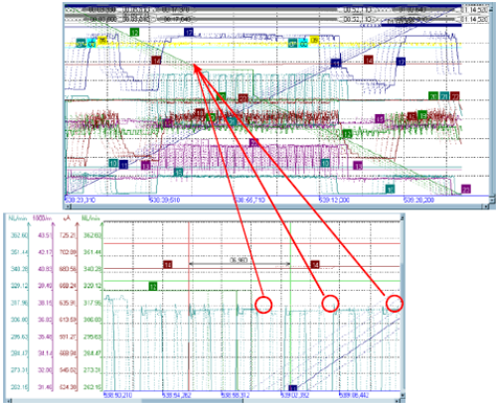
Task: Click the 539:12,000 time label in upper chart
Action: point(334,200)
